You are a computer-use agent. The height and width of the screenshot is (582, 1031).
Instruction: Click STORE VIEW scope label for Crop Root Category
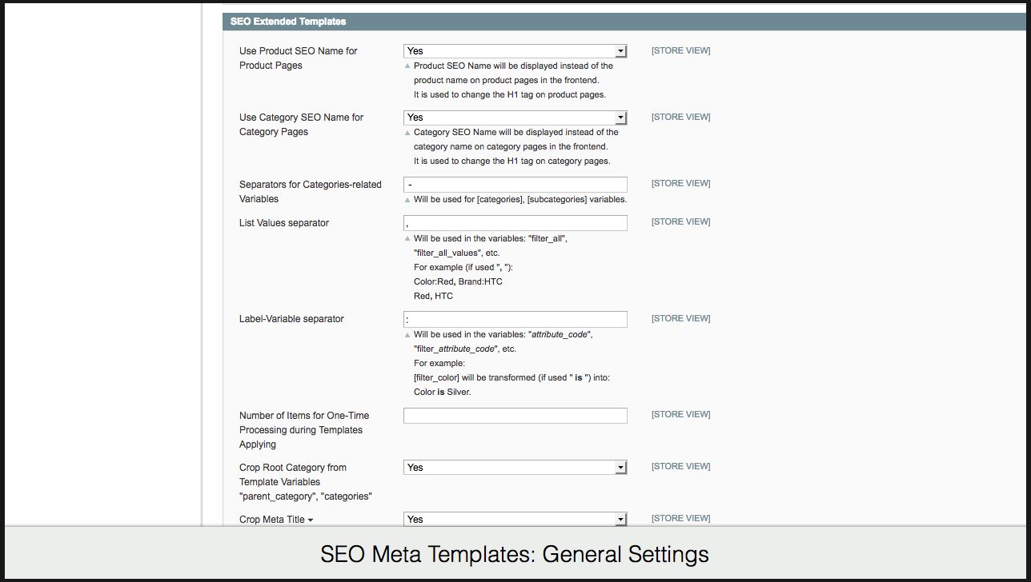(680, 466)
